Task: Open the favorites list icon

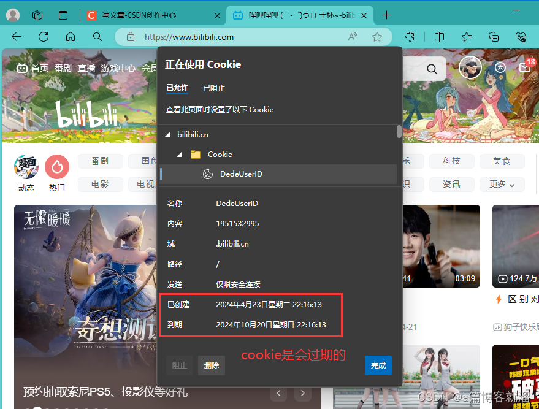Action: pos(467,37)
